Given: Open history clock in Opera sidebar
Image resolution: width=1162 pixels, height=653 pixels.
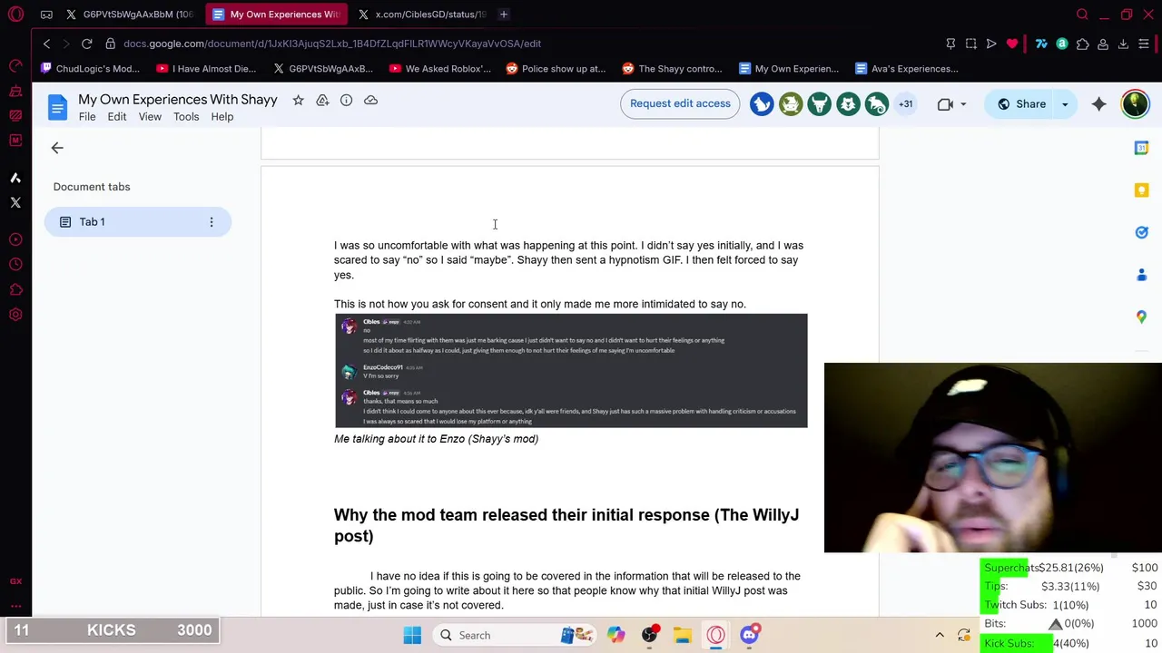Looking at the screenshot, I should tap(15, 265).
